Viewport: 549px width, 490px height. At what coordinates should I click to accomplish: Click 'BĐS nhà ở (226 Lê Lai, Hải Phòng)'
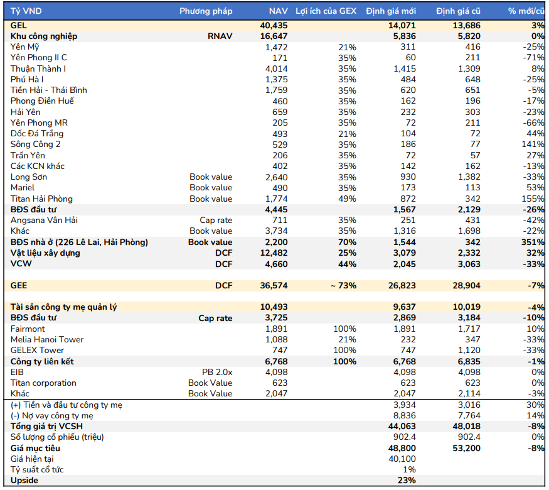(79, 242)
